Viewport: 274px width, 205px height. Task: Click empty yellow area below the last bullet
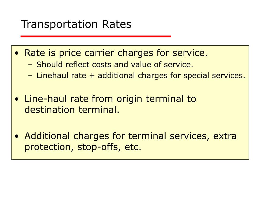130,156
